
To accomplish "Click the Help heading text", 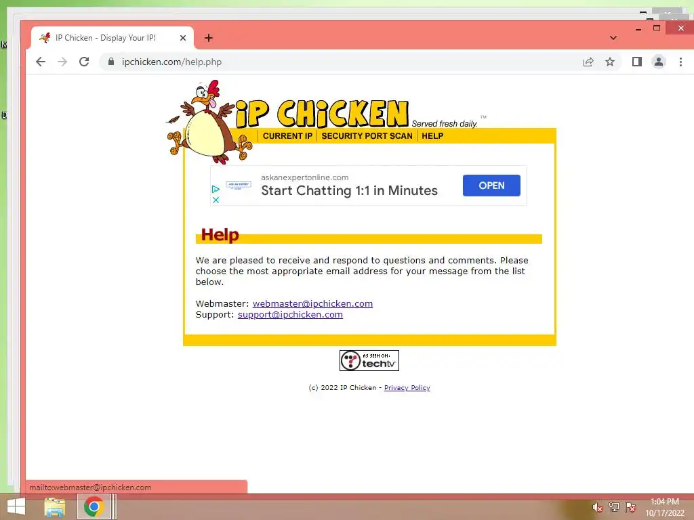I will click(x=220, y=235).
